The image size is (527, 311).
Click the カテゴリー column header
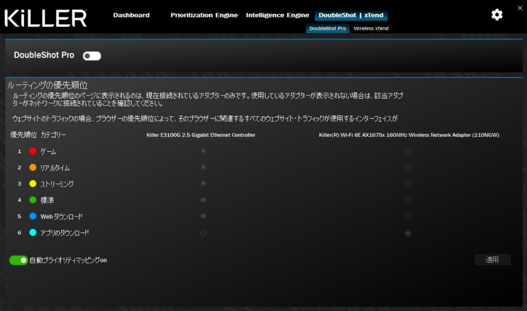click(54, 135)
